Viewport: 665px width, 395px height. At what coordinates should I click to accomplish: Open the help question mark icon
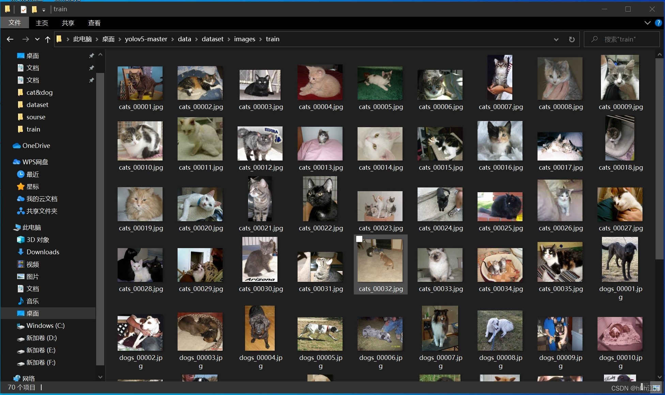658,23
